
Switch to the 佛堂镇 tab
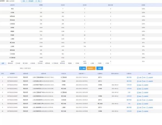click(70, 63)
